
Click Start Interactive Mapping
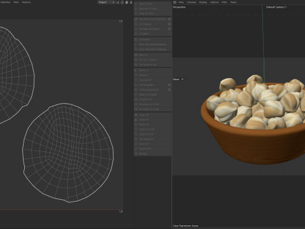[152, 45]
